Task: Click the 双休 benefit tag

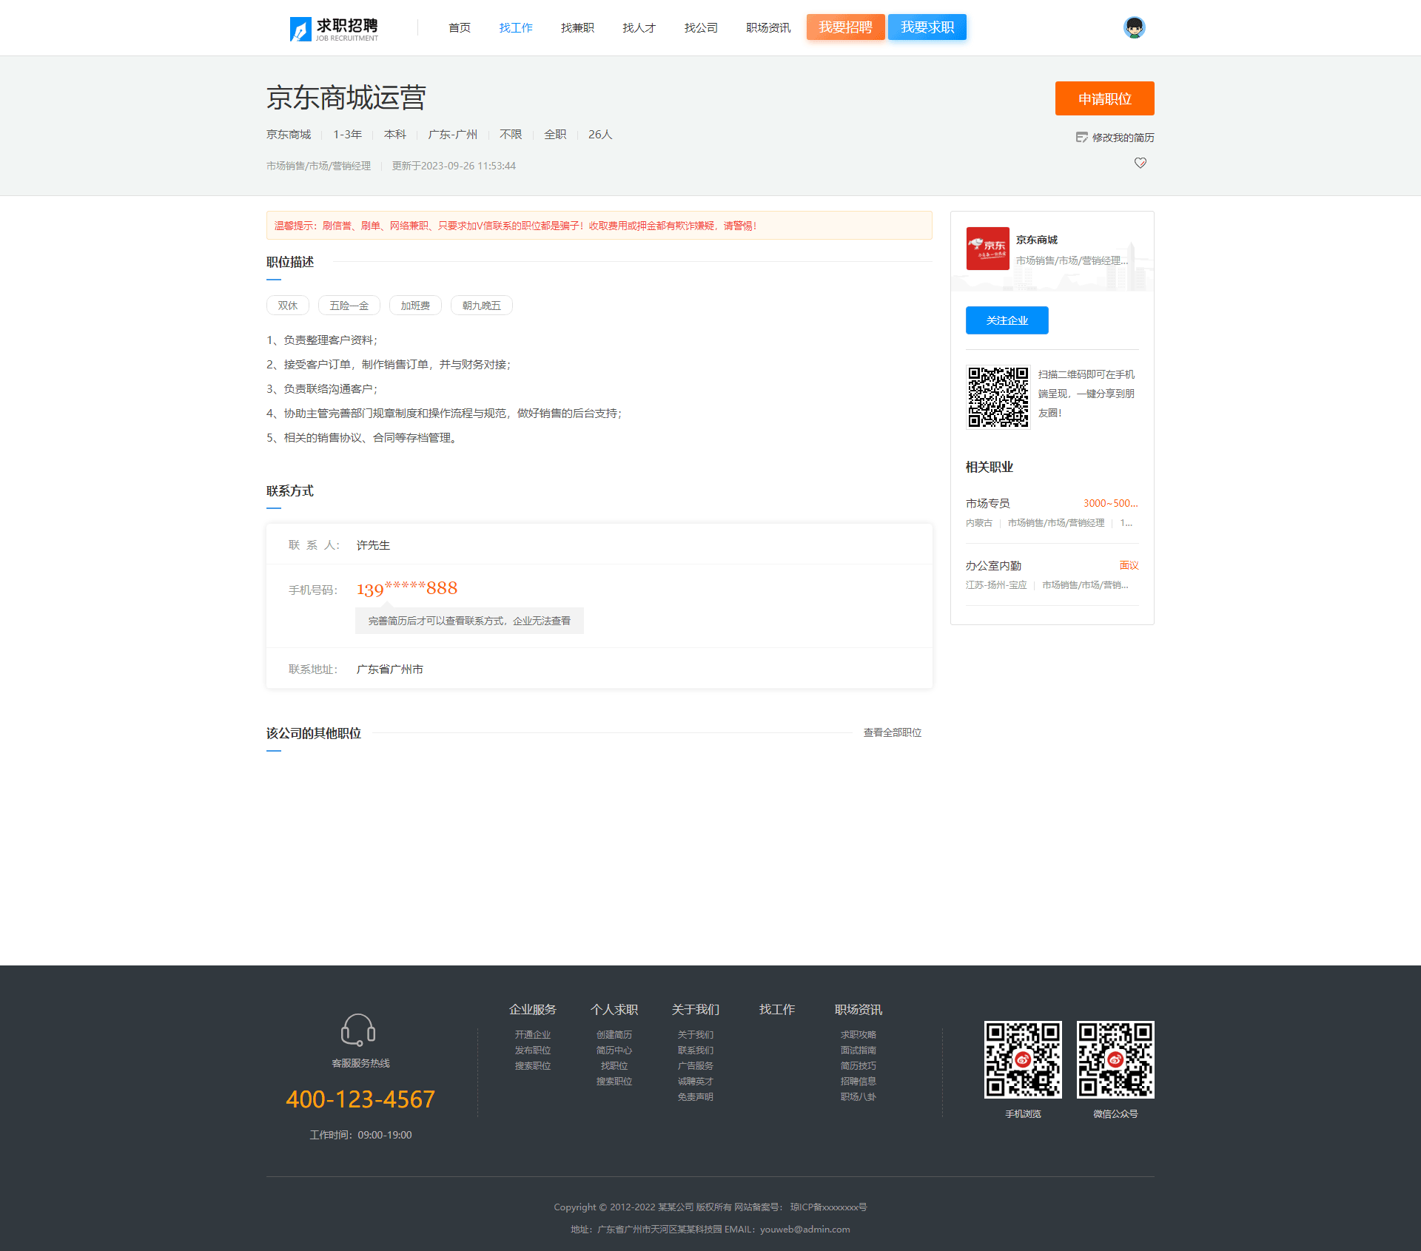Action: point(288,306)
